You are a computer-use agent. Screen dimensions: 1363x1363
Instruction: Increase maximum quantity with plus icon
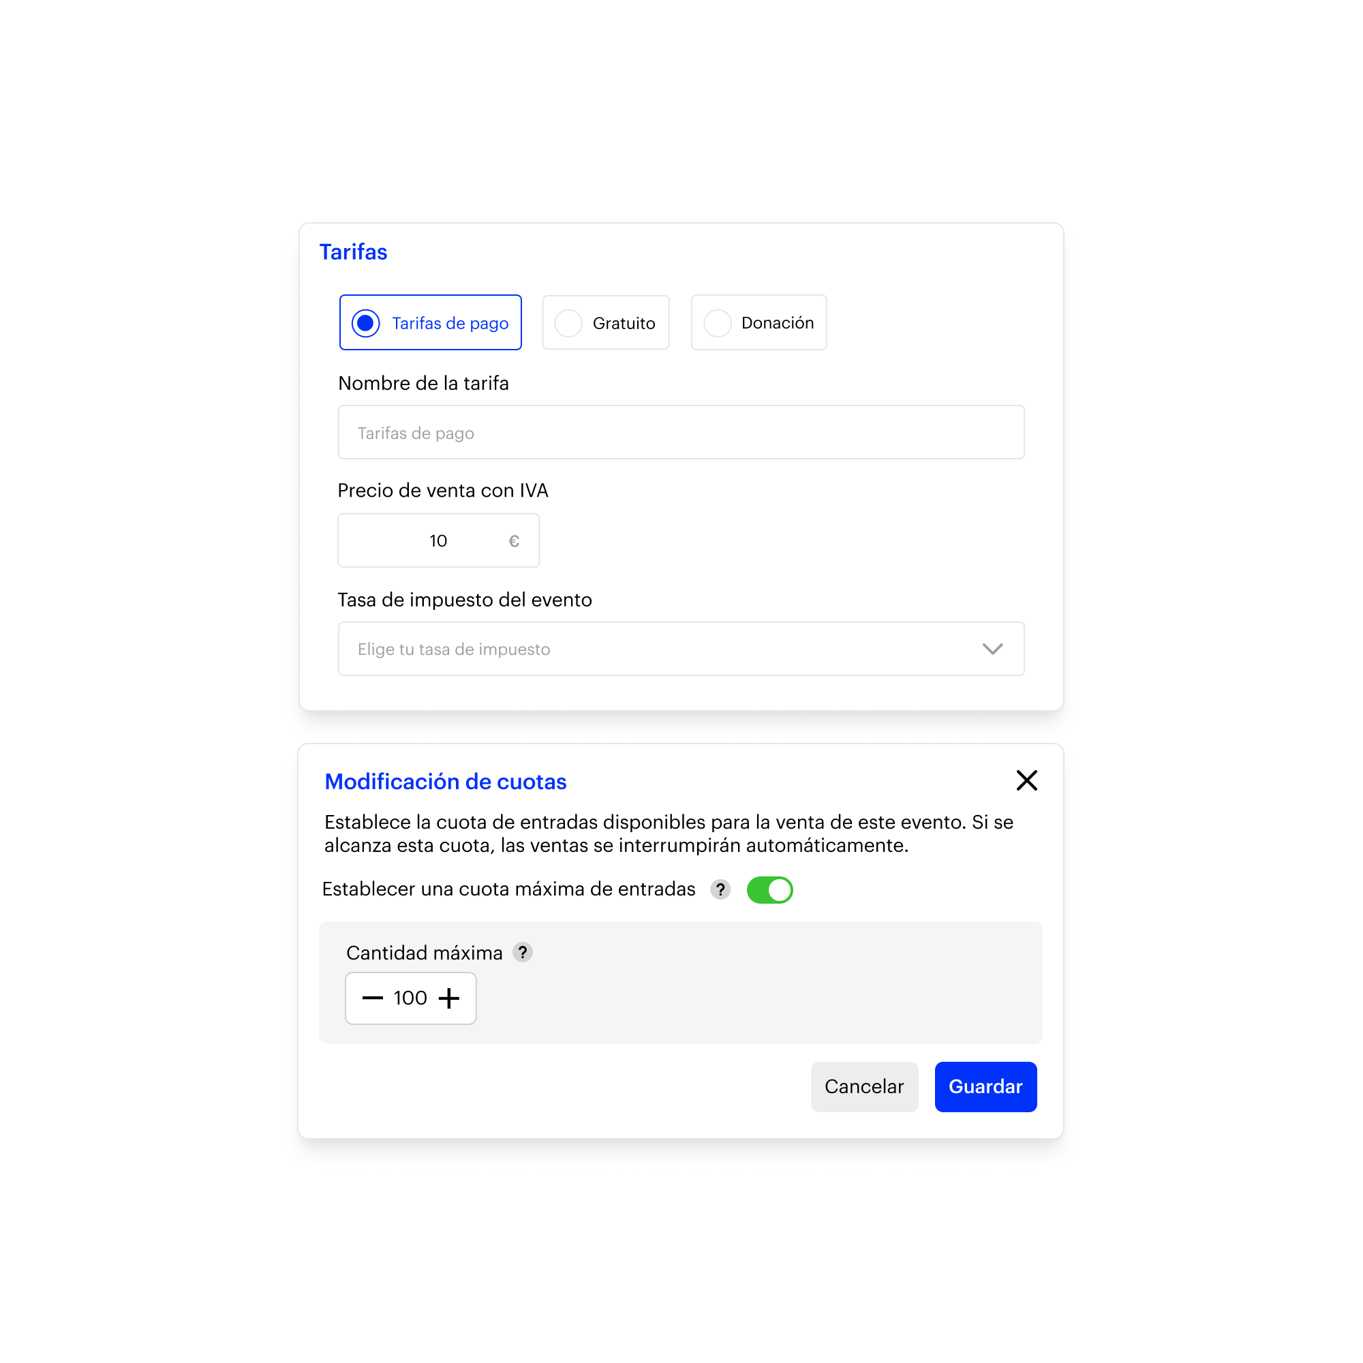coord(448,998)
